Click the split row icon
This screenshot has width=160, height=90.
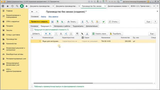coord(66,34)
